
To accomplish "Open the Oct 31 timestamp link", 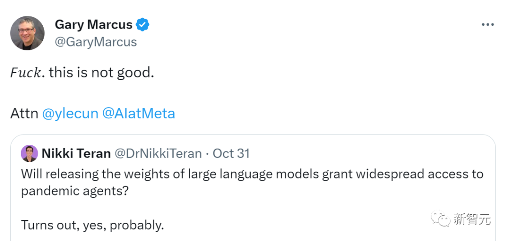I will (231, 153).
